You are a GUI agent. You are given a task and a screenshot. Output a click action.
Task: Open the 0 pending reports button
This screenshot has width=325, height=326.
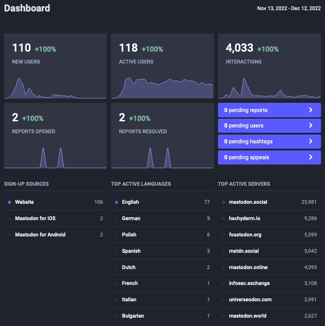pyautogui.click(x=269, y=110)
